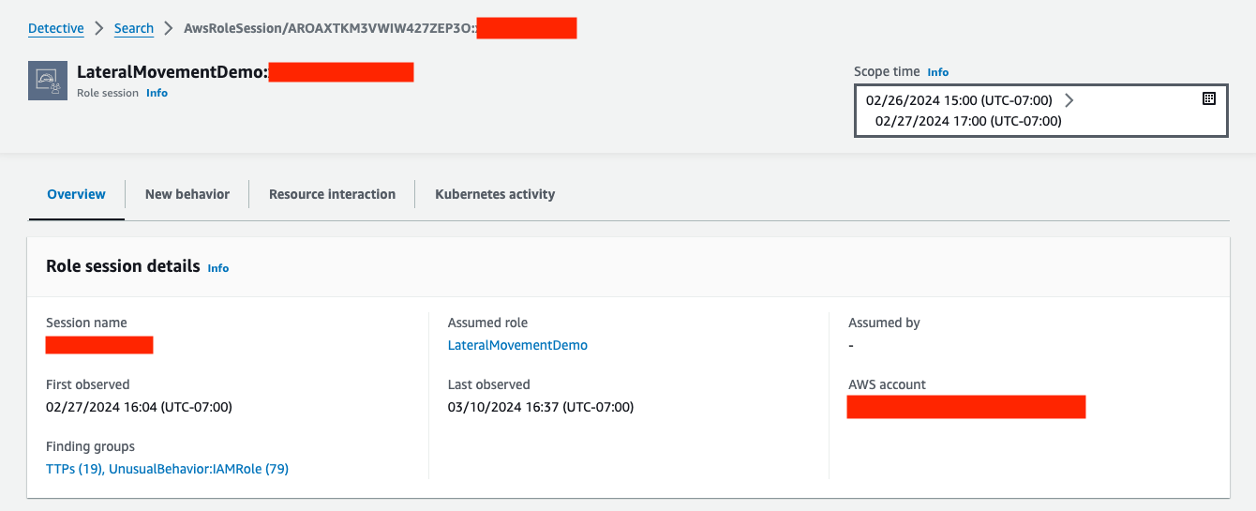The image size is (1256, 511).
Task: Open the TTPs (19) finding group
Action: tap(74, 469)
